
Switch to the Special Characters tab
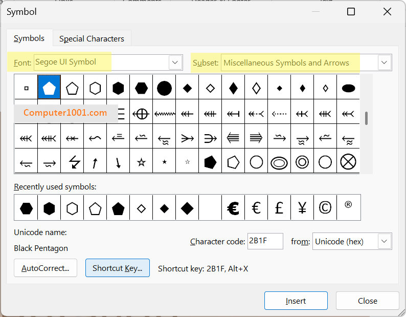(92, 38)
